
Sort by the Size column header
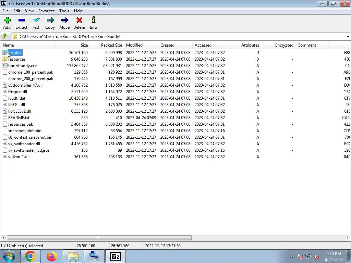click(73, 45)
